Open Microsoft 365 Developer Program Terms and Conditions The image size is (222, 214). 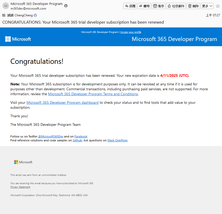93,94
